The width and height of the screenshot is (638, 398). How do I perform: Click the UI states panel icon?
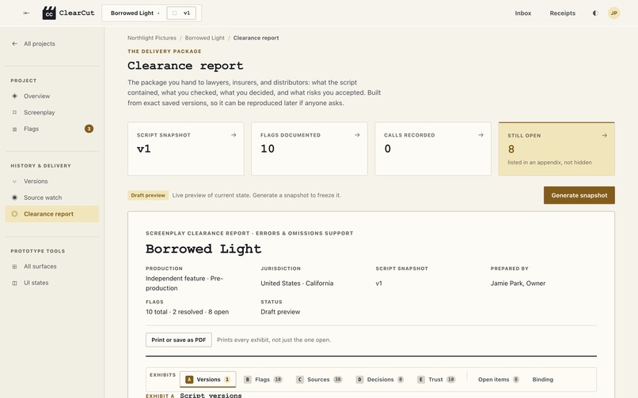[15, 283]
